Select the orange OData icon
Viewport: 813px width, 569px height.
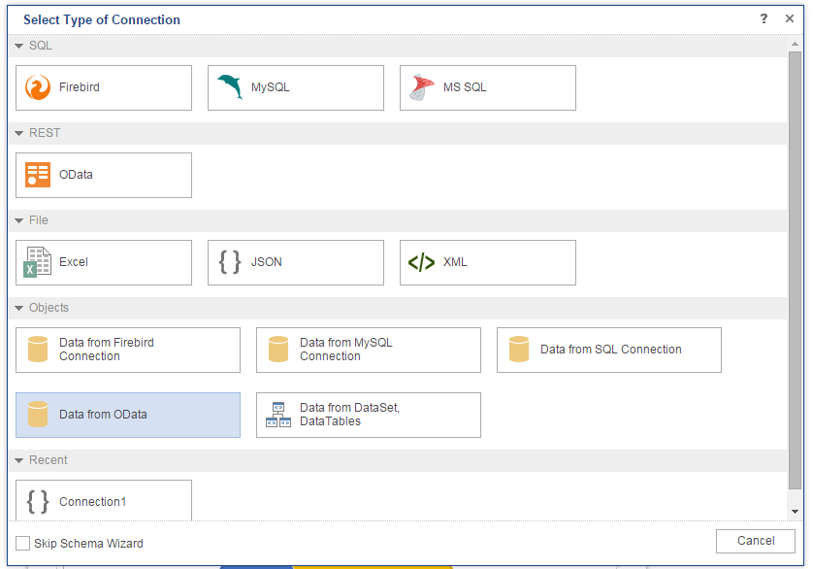pyautogui.click(x=38, y=175)
